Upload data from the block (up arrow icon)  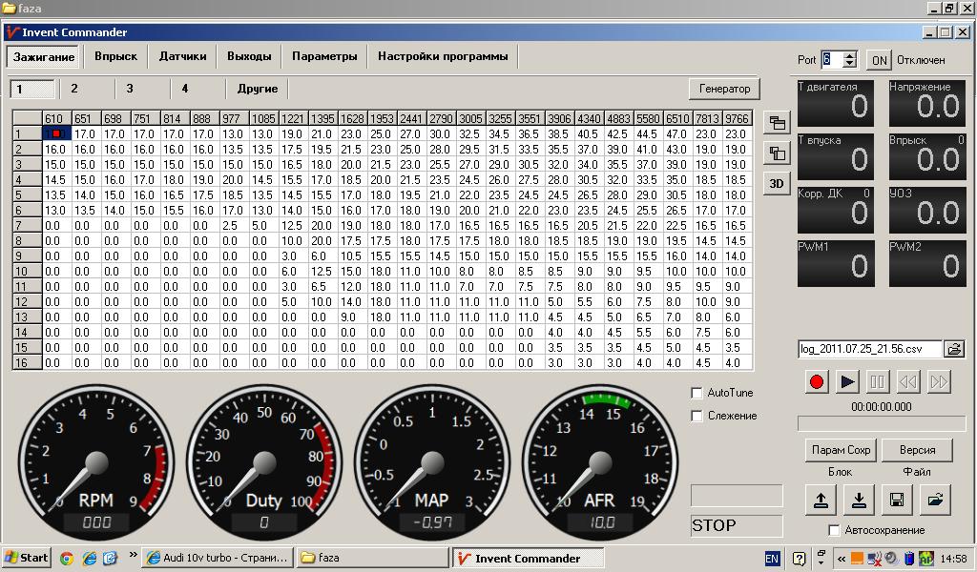pos(821,500)
